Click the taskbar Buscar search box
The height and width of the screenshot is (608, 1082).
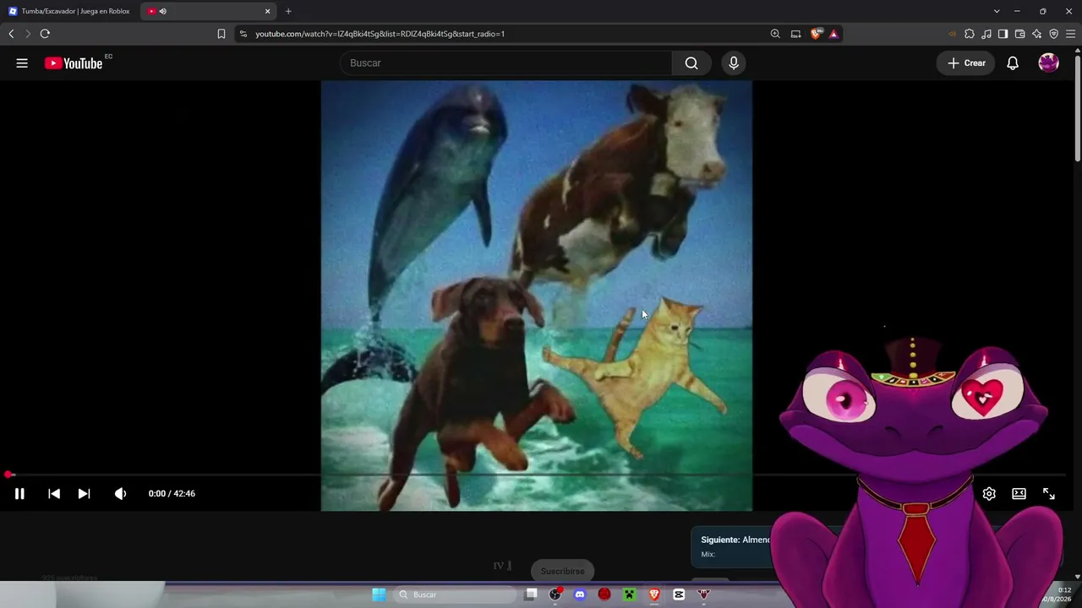tap(456, 595)
